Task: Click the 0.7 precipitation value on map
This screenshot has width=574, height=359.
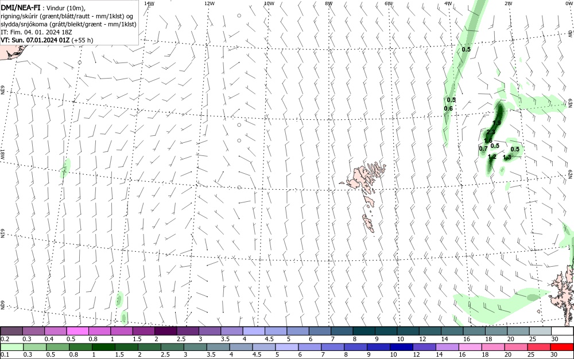Action: pyautogui.click(x=483, y=149)
